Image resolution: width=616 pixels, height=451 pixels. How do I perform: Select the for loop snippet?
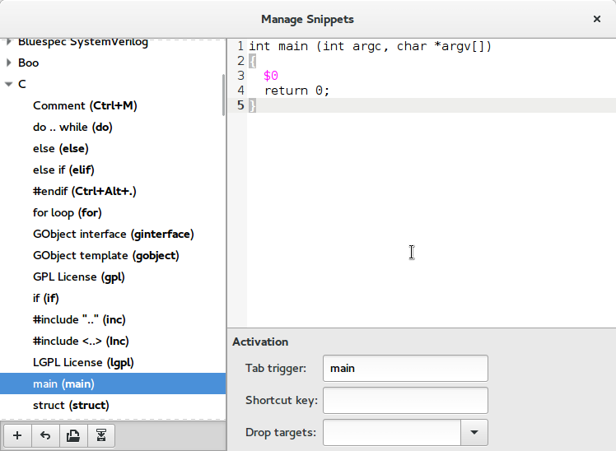click(67, 212)
